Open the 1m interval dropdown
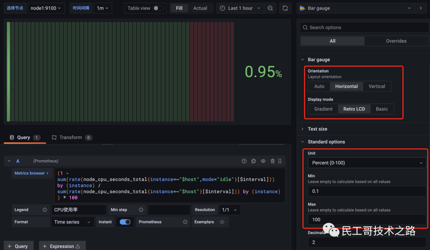The image size is (430, 250). 103,8
